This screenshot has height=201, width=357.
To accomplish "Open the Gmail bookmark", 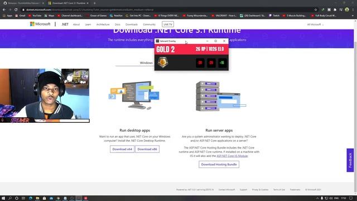I will (20, 16).
